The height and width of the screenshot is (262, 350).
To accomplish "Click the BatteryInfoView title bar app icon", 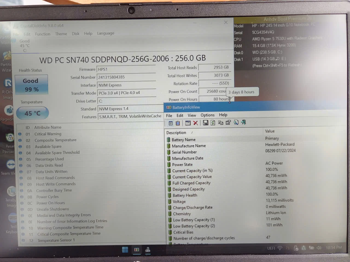I will [169, 107].
